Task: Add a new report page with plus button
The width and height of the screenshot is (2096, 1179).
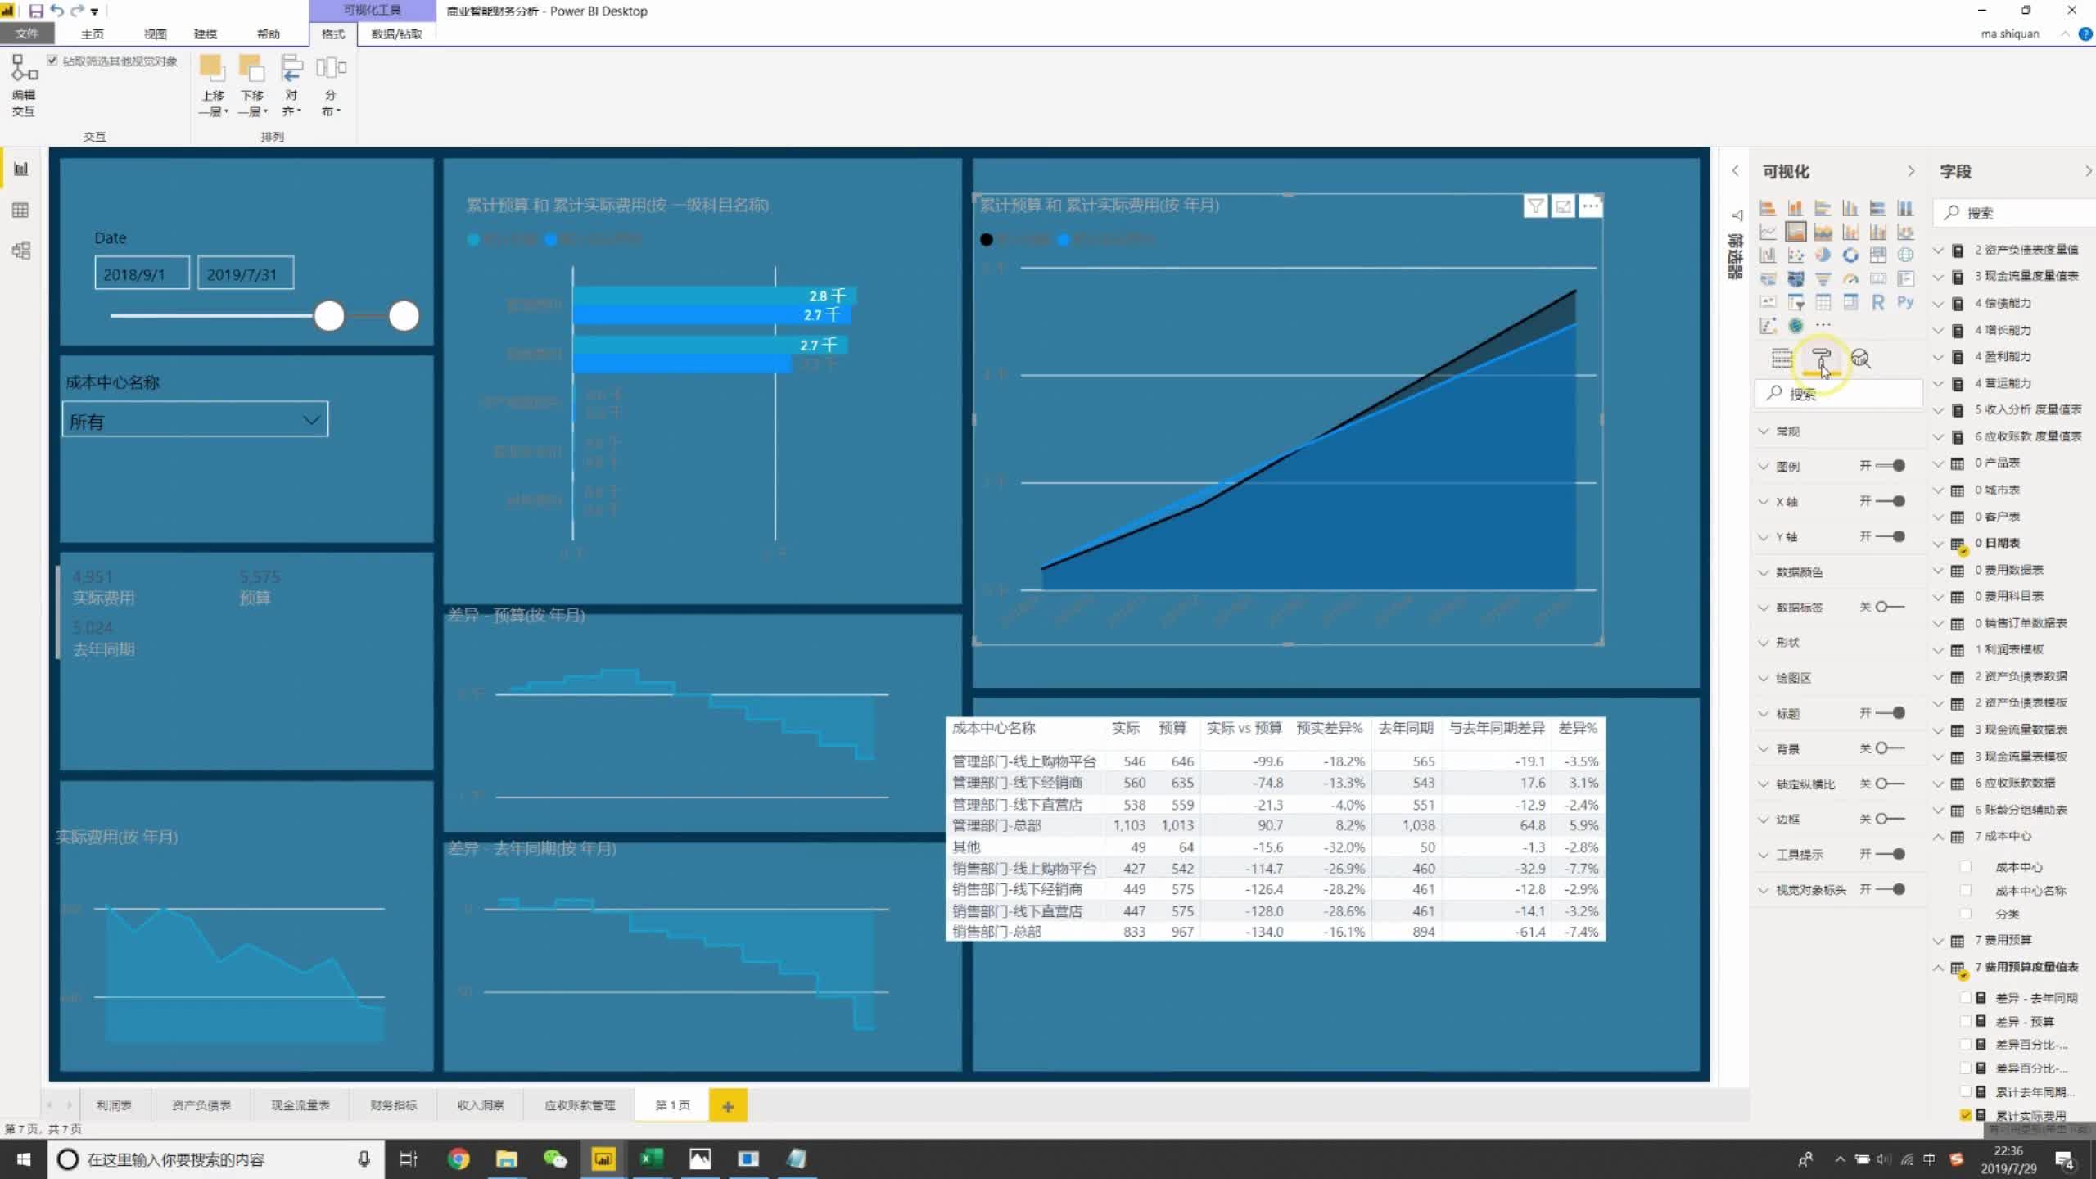Action: pos(728,1106)
